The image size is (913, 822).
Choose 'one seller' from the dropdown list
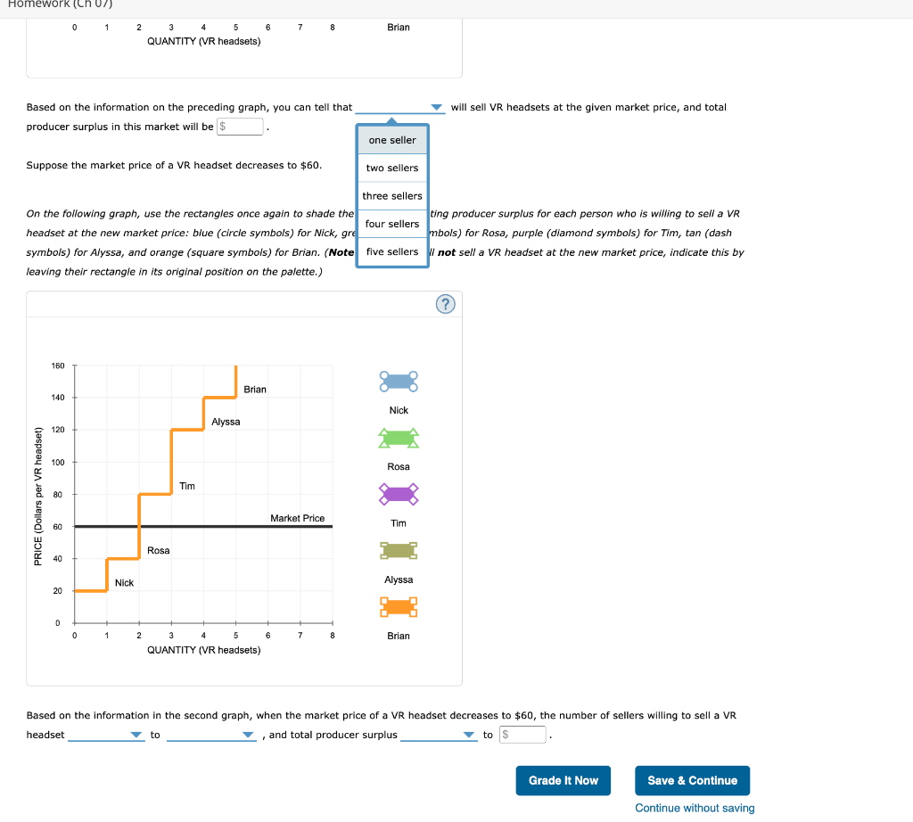click(392, 140)
